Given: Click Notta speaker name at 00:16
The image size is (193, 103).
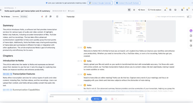Looking at the screenshot, I should 89,61.
